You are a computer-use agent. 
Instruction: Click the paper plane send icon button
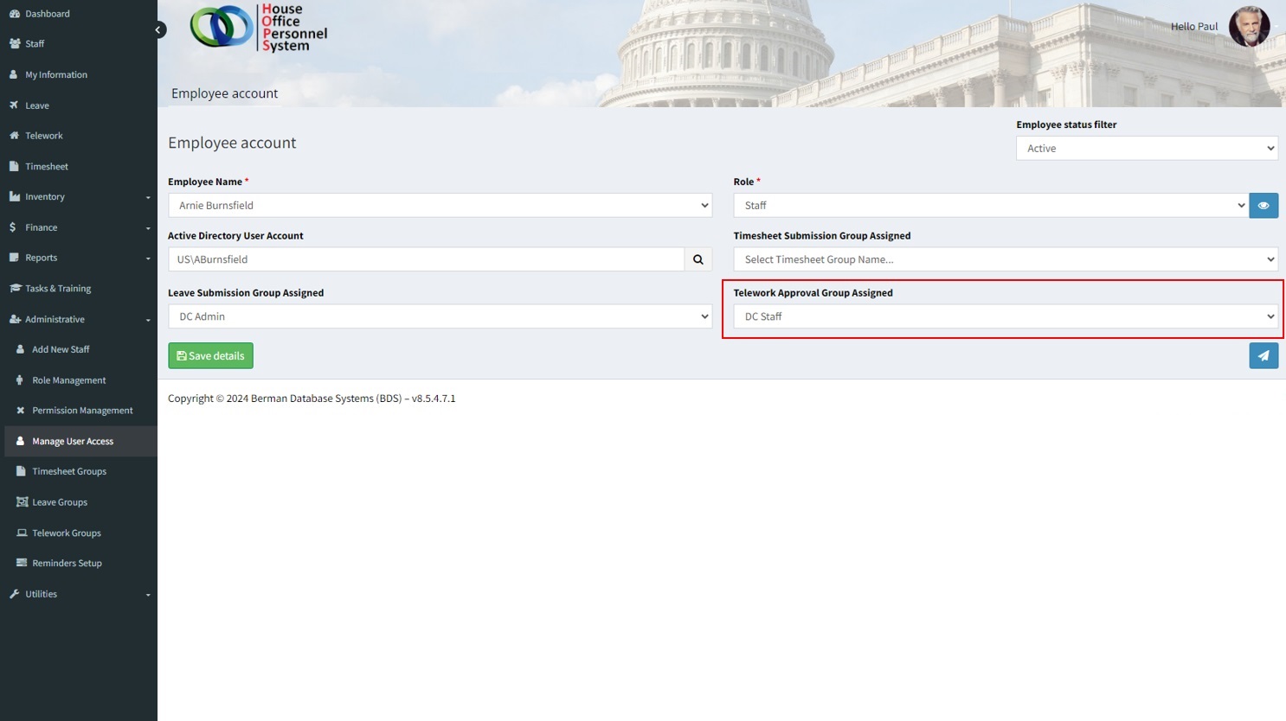1263,356
